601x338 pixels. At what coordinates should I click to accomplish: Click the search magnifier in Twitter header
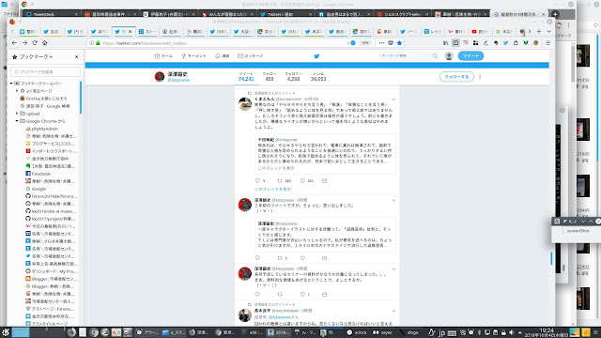[x=435, y=56]
